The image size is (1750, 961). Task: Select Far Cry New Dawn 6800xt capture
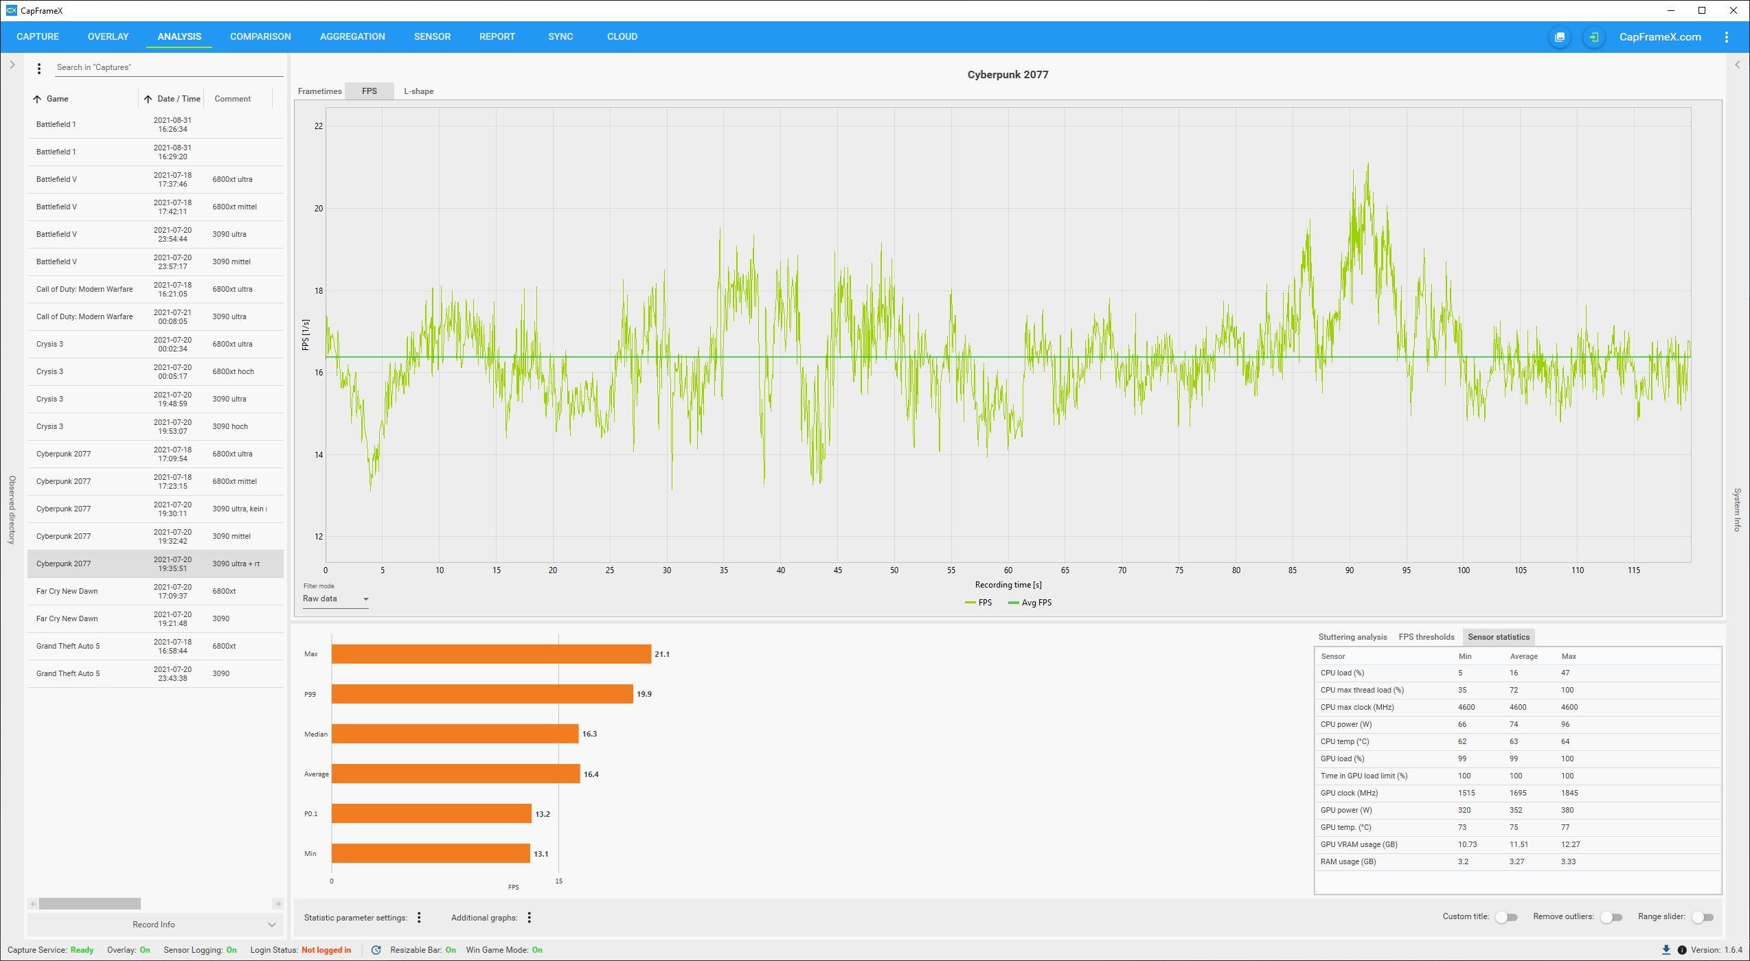pyautogui.click(x=155, y=592)
